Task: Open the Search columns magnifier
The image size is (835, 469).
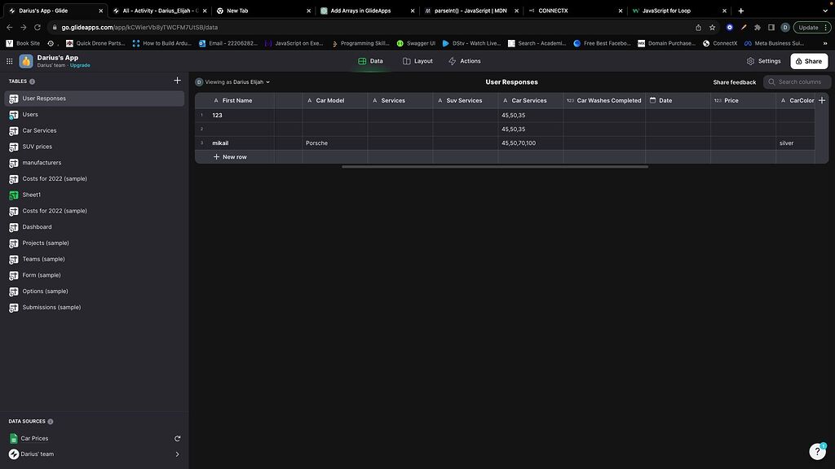Action: (771, 81)
